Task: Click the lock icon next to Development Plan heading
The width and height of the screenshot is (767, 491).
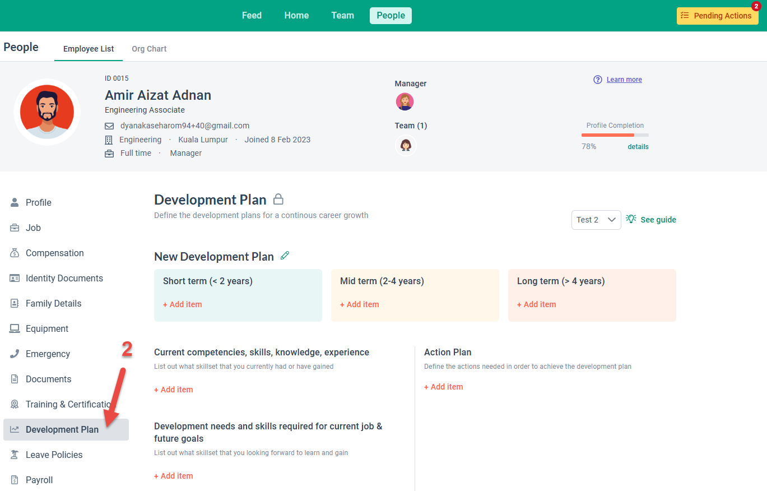Action: click(278, 200)
